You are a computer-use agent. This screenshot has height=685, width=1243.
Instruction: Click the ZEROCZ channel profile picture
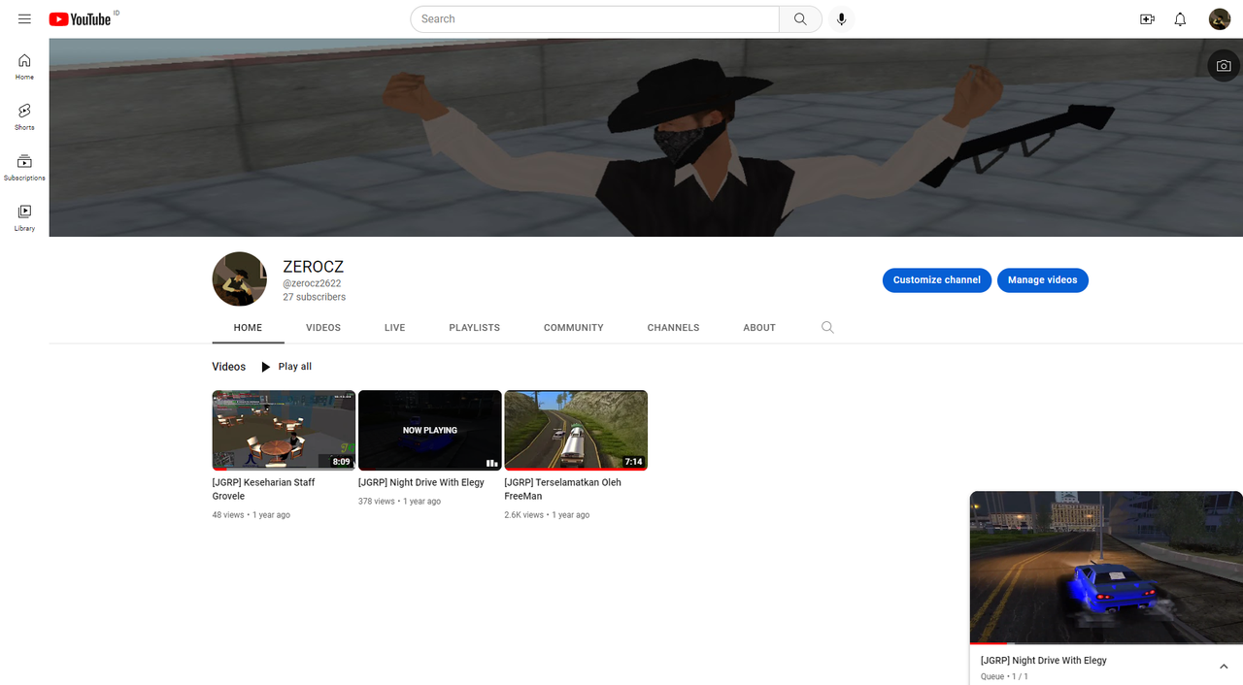pos(240,279)
